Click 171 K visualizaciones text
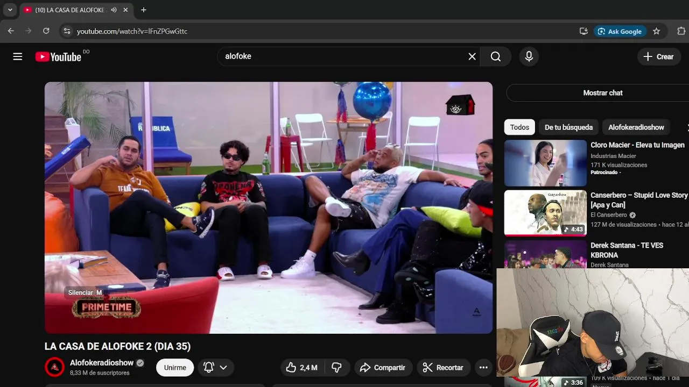The image size is (689, 387). 618,165
